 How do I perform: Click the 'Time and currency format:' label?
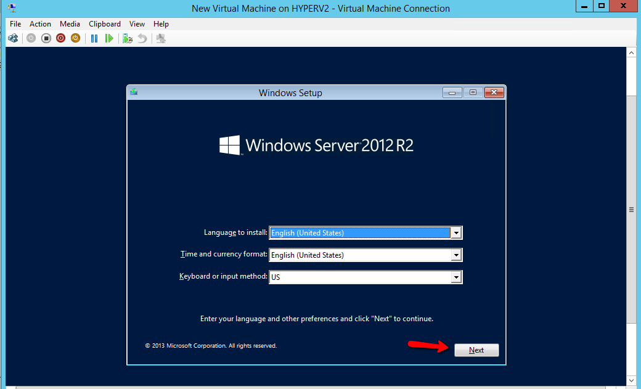(x=224, y=254)
